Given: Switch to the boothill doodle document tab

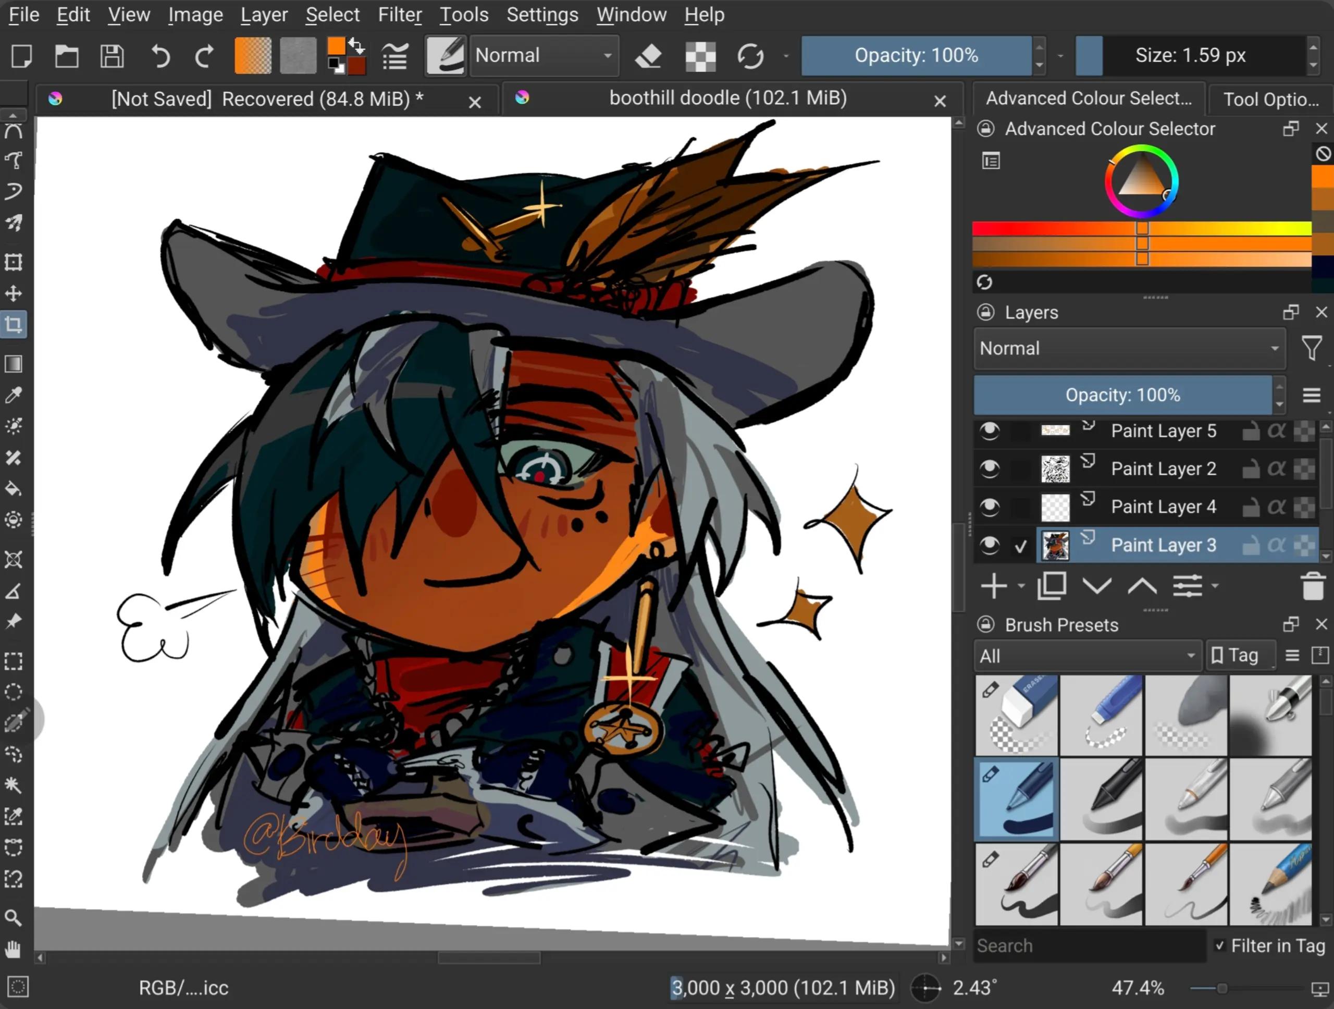Looking at the screenshot, I should pyautogui.click(x=727, y=99).
